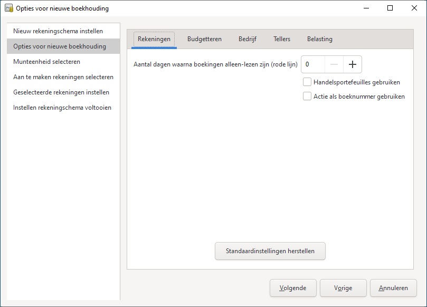Increase days with the plus button
Viewport: 427px width, 307px height.
(353, 64)
